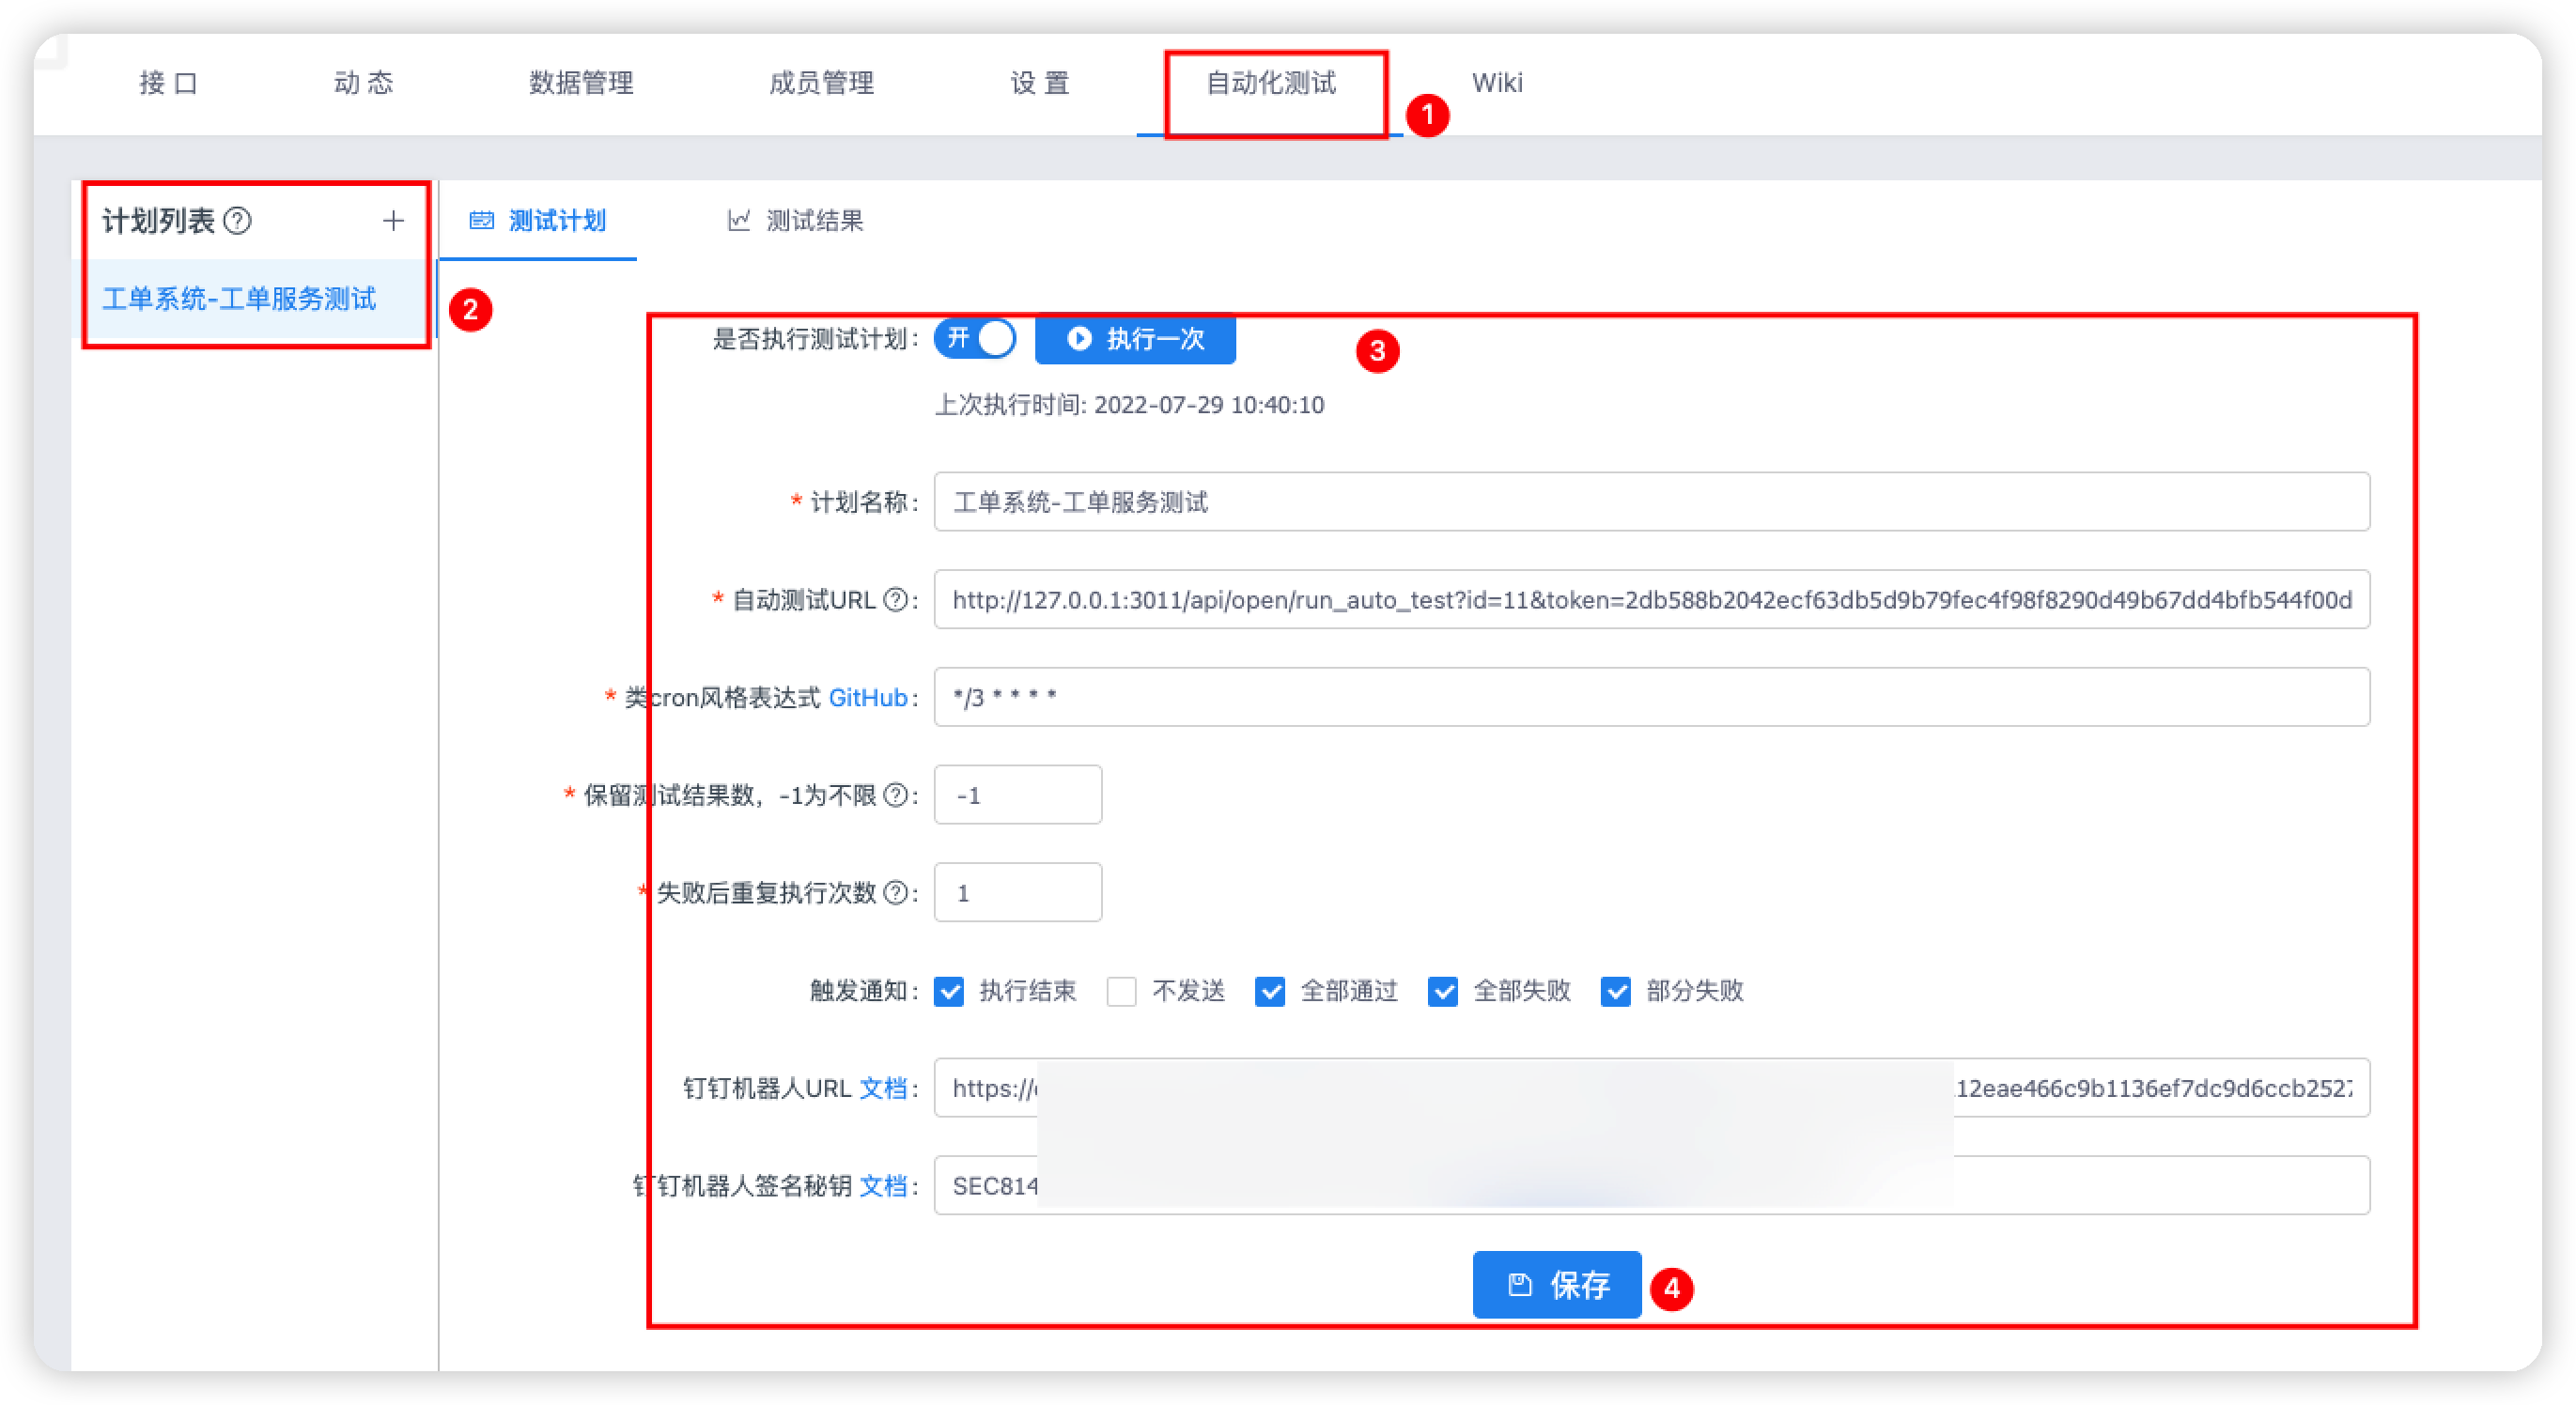
Task: Click help icon next to 保留测试结果数
Action: pyautogui.click(x=896, y=795)
